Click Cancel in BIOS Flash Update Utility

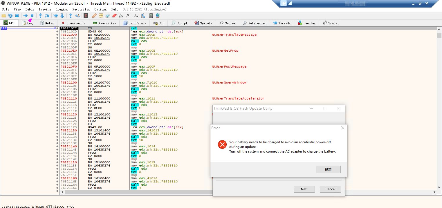(330, 189)
